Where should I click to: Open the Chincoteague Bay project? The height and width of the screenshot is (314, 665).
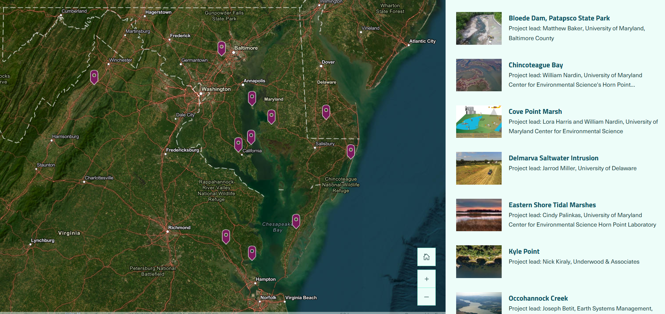[x=536, y=65]
